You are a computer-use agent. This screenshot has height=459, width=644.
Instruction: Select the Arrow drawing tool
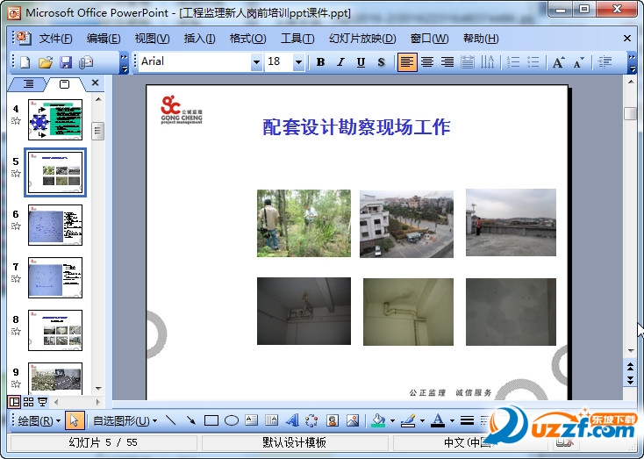click(x=191, y=420)
